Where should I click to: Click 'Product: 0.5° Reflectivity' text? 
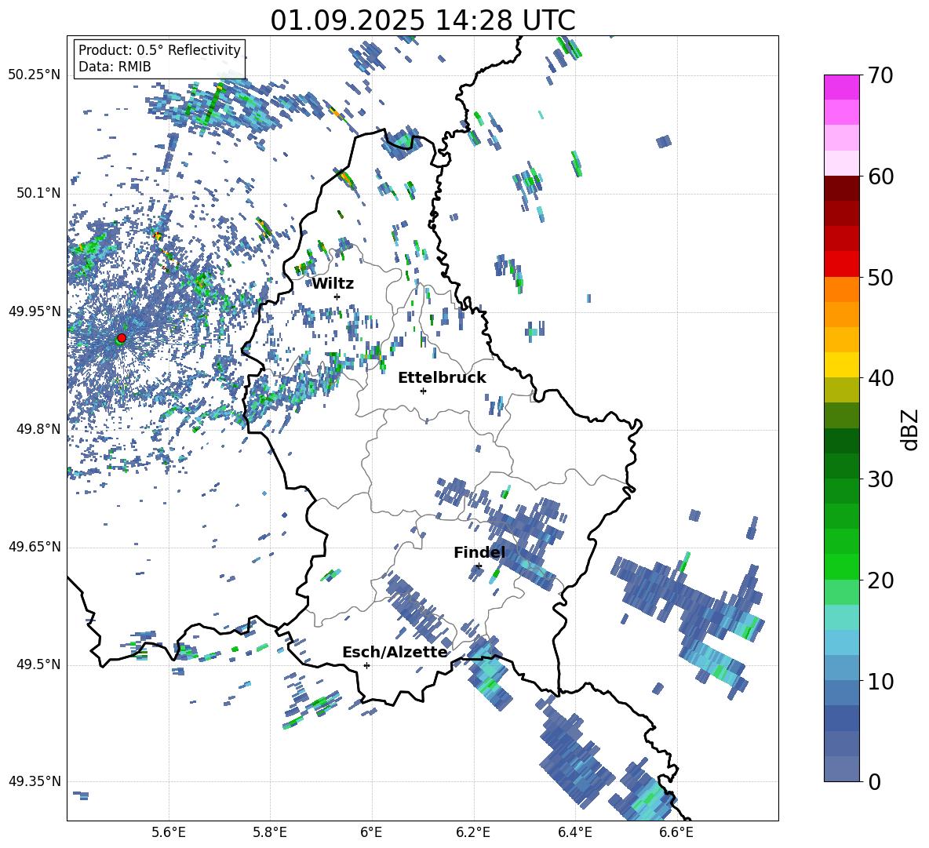pos(159,49)
